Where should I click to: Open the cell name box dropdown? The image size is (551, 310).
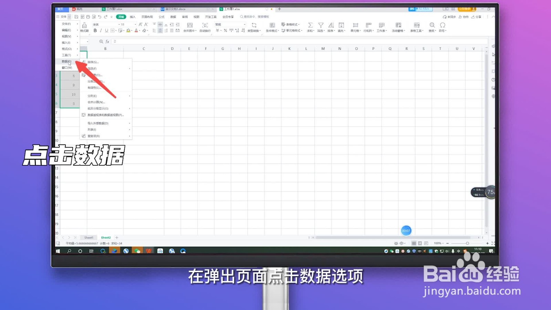(x=87, y=41)
